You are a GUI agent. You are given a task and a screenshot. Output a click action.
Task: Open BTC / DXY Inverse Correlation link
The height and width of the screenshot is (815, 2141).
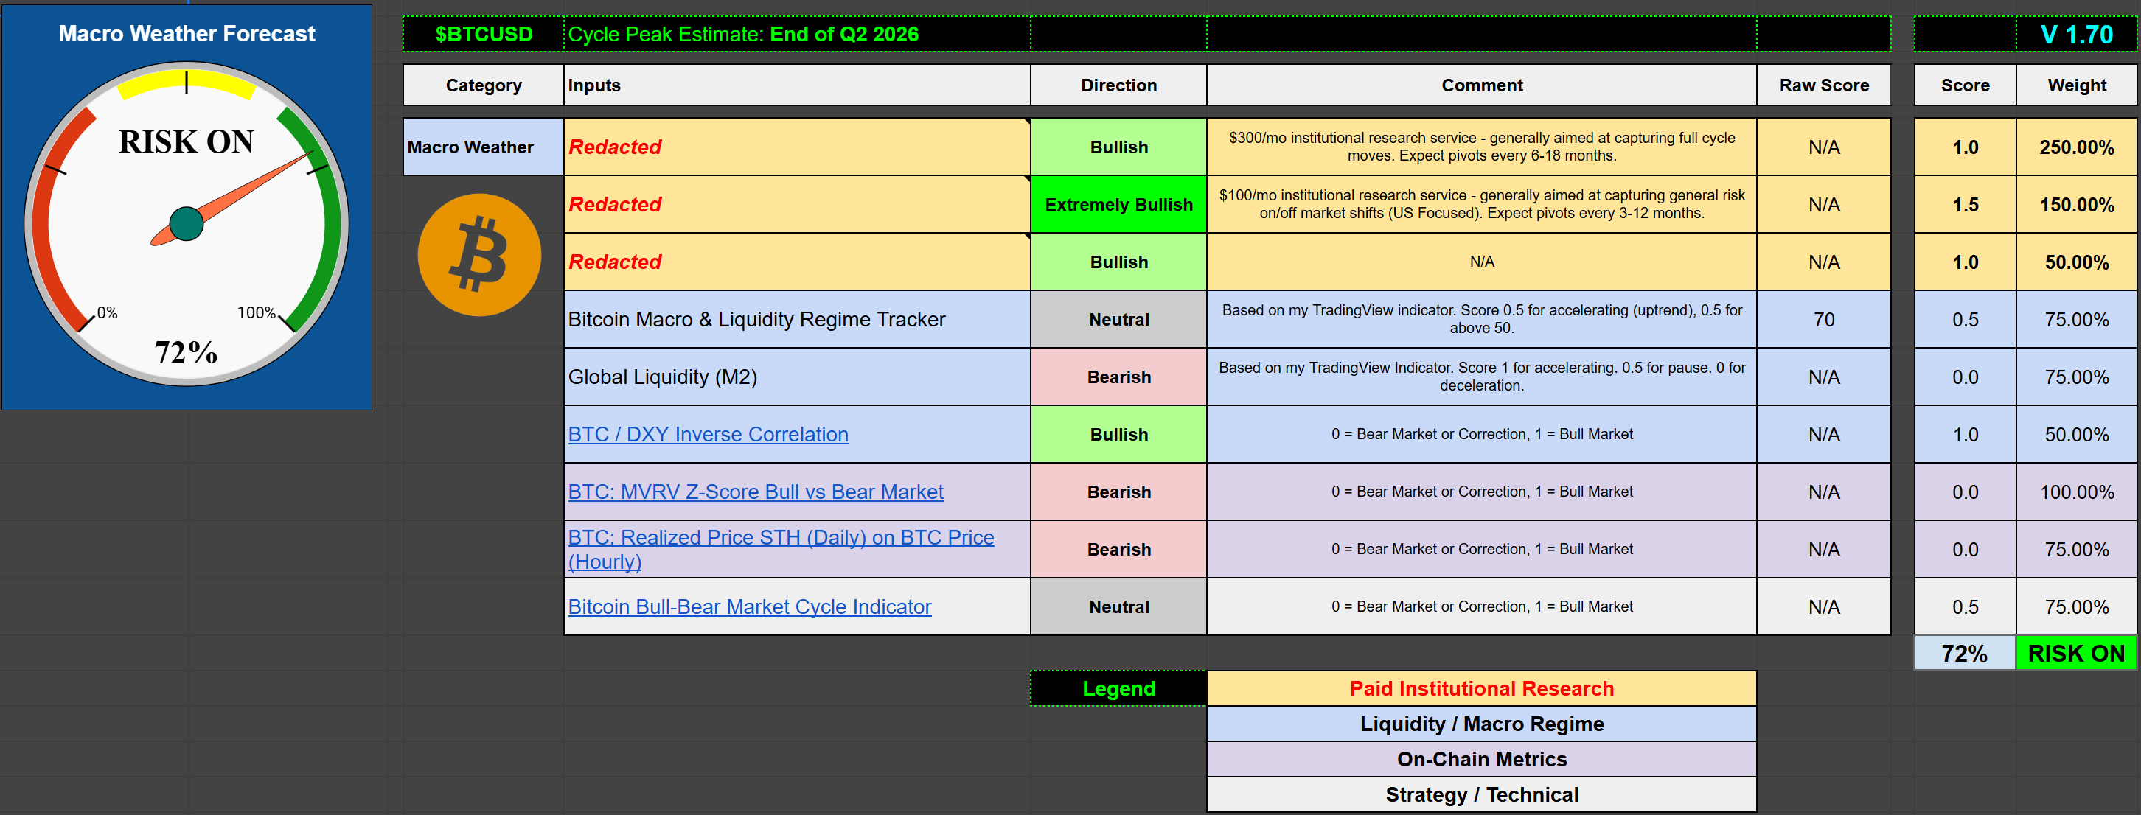pos(707,435)
